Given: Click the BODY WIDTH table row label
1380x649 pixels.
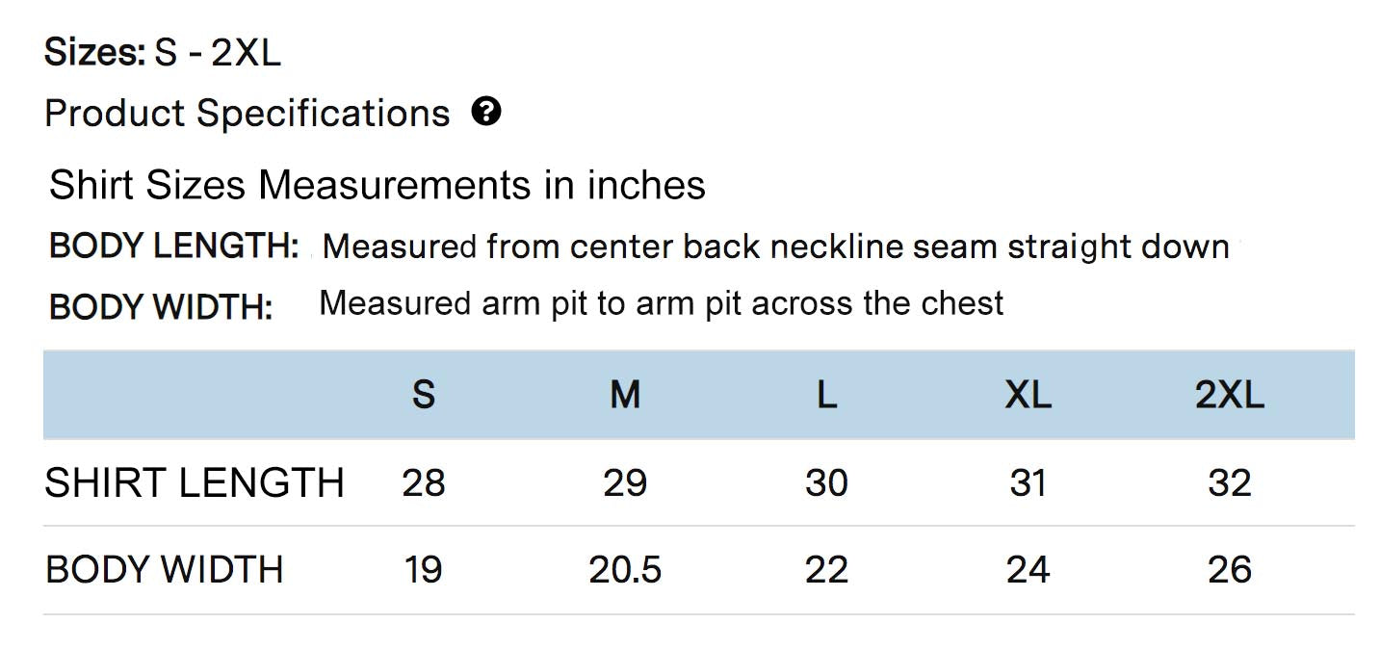Looking at the screenshot, I should tap(165, 570).
